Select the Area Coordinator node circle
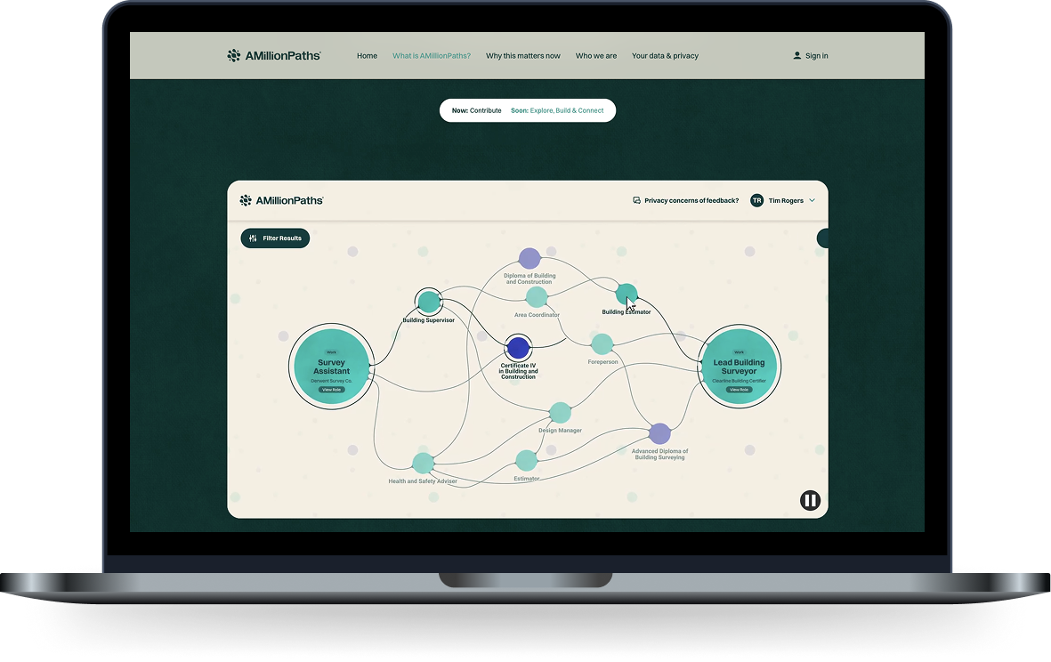Screen dimensions: 1051x662 537,297
